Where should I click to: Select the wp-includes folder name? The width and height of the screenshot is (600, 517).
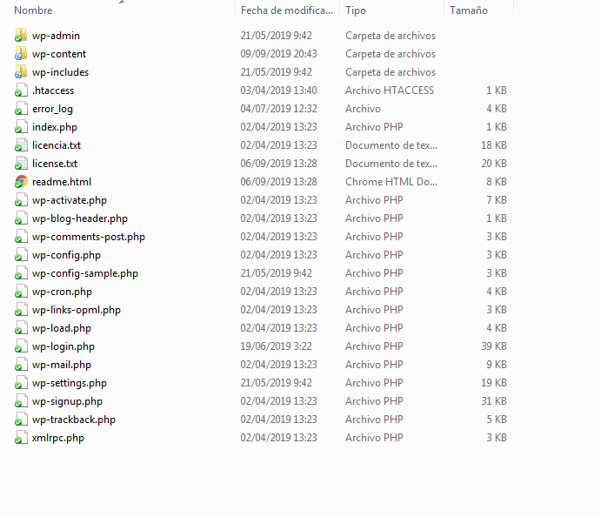61,72
